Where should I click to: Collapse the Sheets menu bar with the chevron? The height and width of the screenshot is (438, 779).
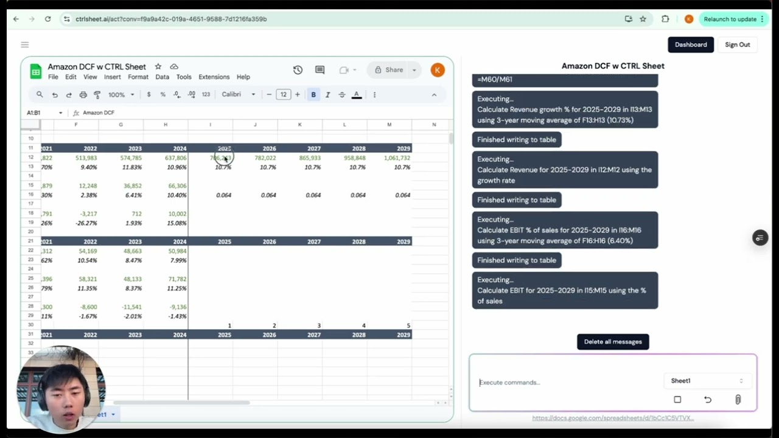click(434, 94)
